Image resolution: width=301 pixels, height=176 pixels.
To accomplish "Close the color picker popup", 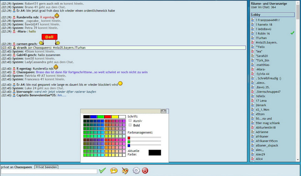I will coord(163,111).
